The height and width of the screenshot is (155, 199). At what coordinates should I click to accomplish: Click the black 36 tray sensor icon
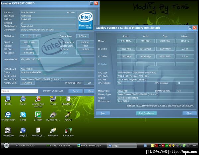click(x=160, y=146)
